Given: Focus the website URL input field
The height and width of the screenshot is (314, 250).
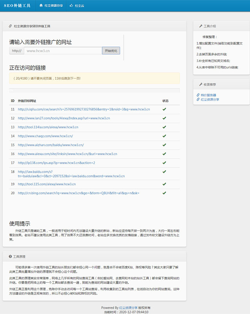Looking at the screenshot, I should 63,51.
